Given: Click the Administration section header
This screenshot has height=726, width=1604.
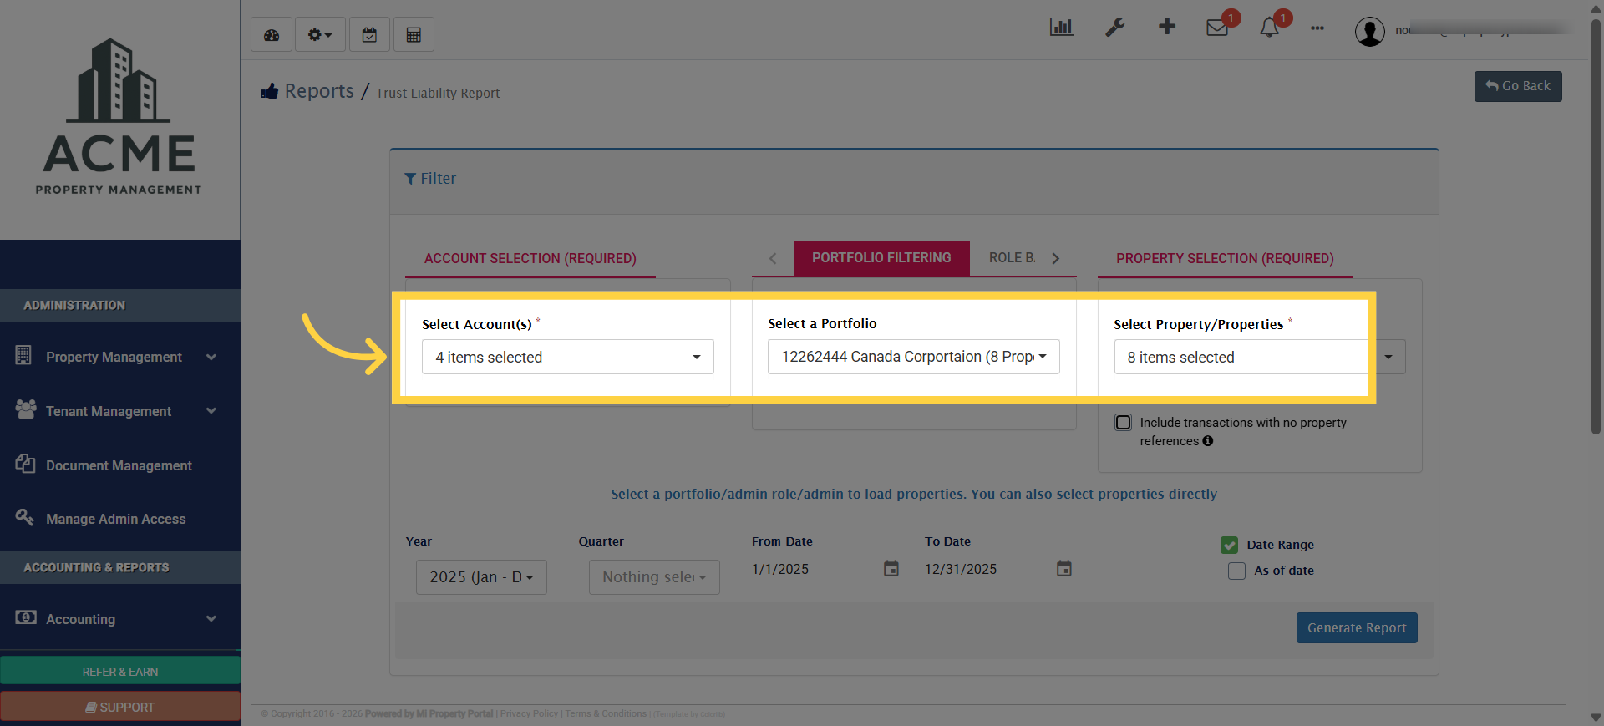Looking at the screenshot, I should click(x=120, y=306).
